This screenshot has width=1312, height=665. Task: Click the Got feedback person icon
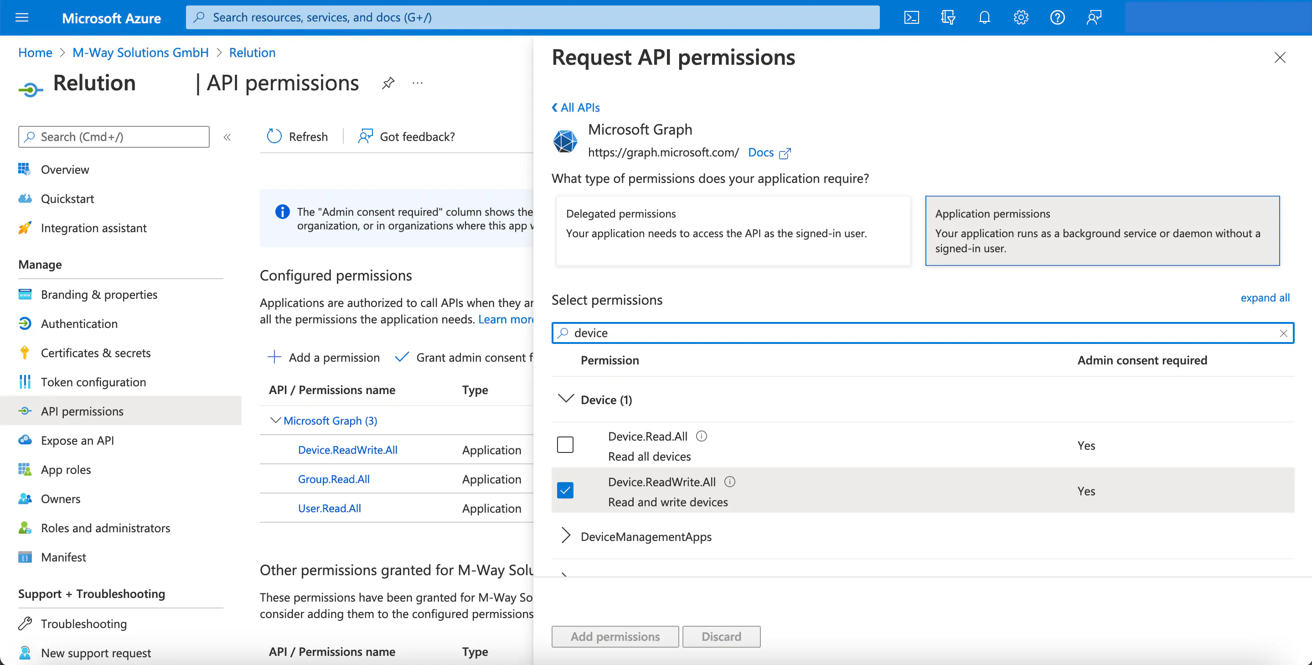click(x=365, y=136)
